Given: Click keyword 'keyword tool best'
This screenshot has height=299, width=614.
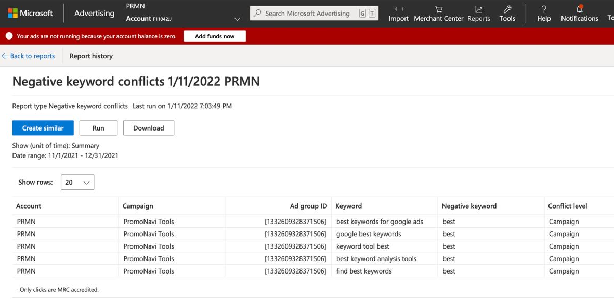Looking at the screenshot, I should (x=362, y=246).
